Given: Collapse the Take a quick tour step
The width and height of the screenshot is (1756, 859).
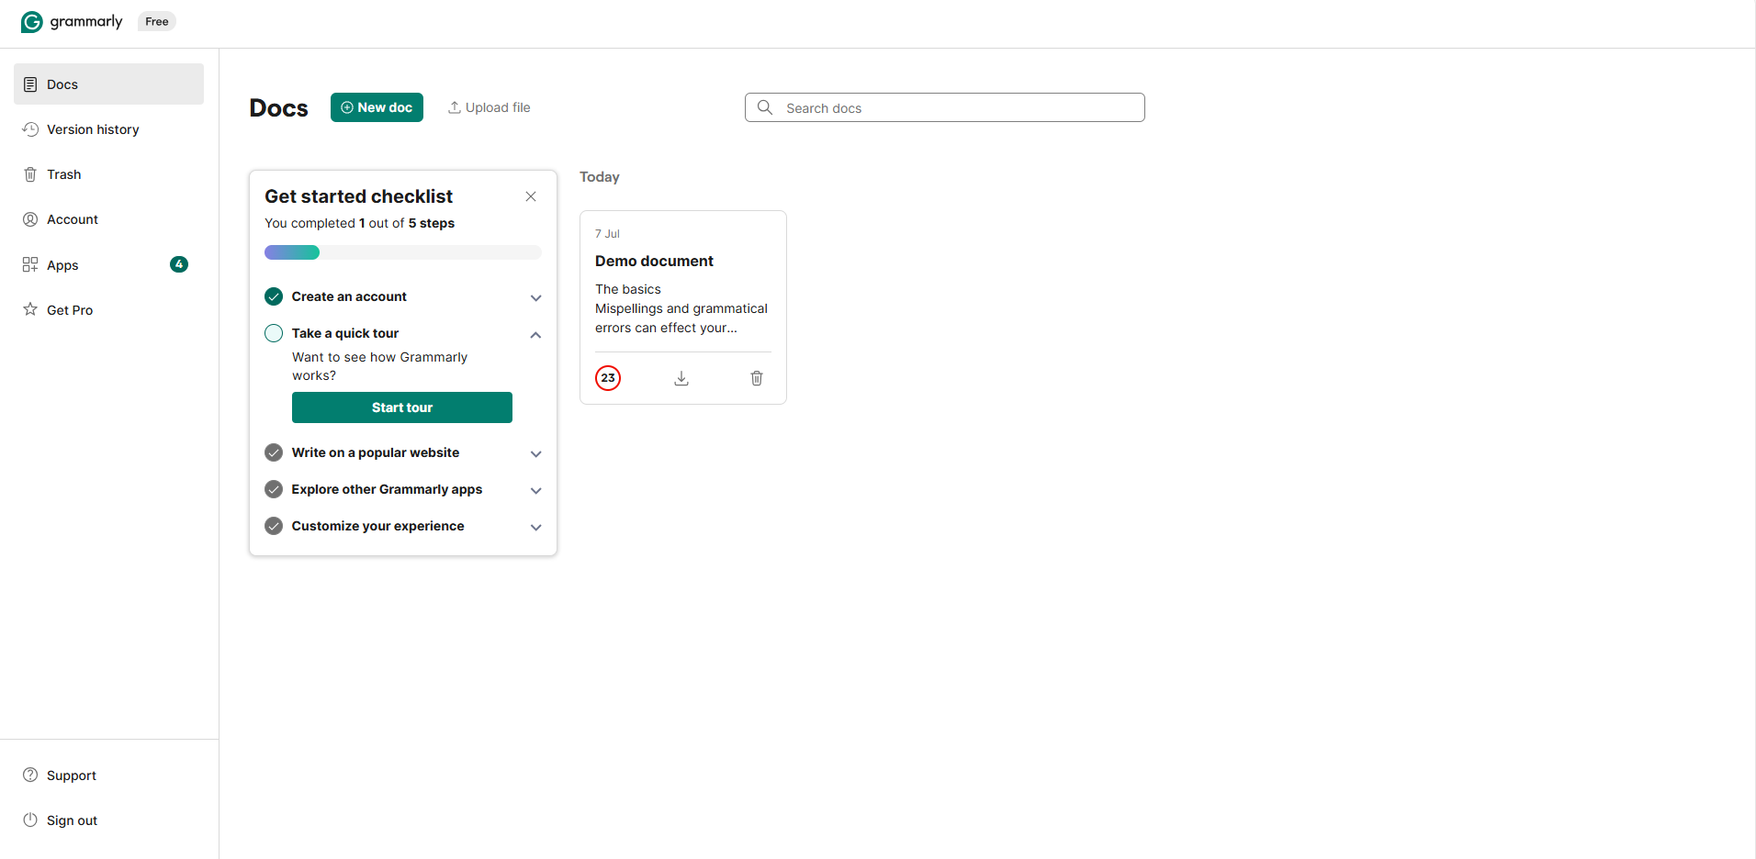Looking at the screenshot, I should coord(536,335).
